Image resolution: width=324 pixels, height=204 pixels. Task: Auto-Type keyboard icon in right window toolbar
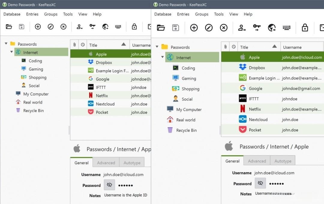(286, 28)
